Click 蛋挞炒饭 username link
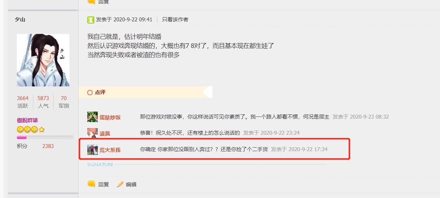The width and height of the screenshot is (440, 198). coord(110,117)
